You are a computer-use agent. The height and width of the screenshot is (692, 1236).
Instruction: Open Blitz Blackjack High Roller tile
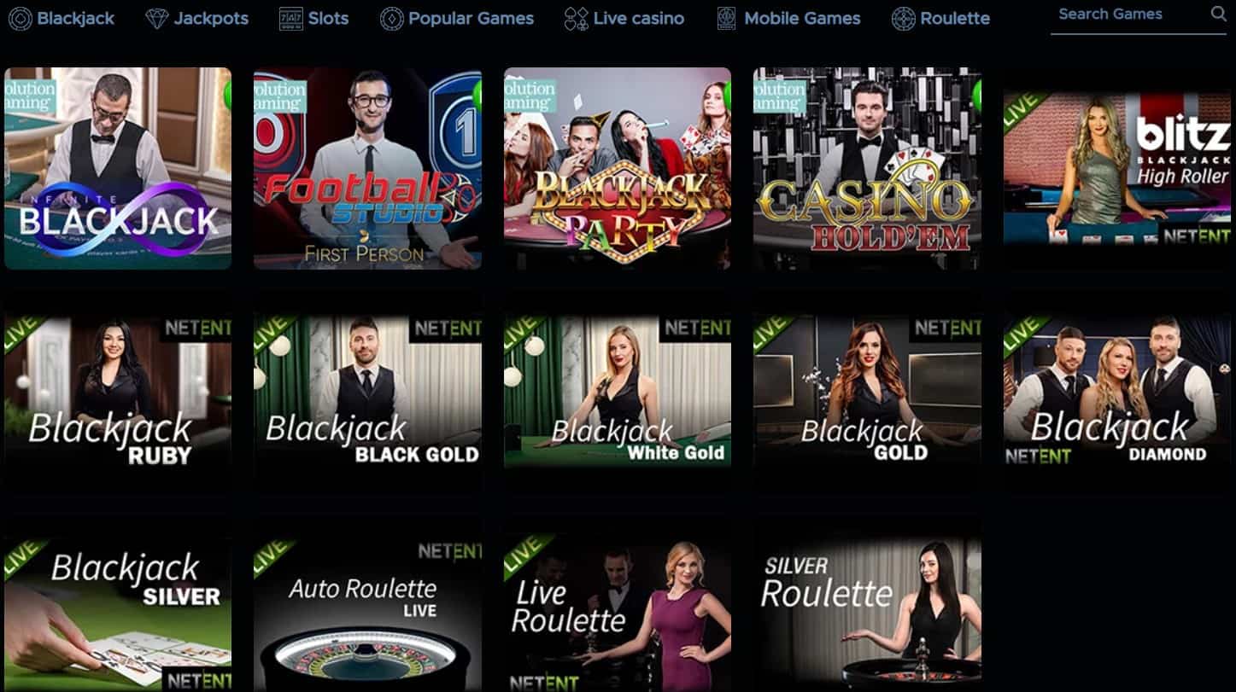click(x=1117, y=168)
